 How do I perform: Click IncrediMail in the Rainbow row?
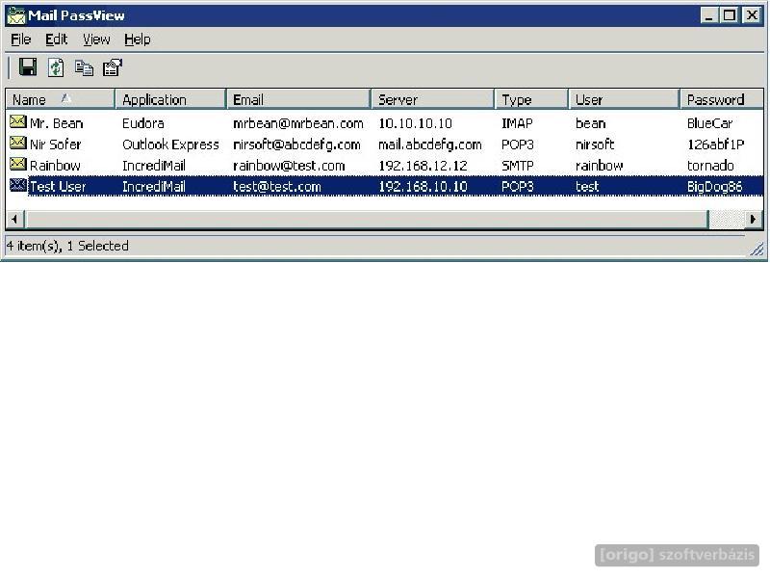click(154, 166)
